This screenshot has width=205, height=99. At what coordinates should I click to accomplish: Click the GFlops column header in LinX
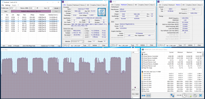32,15
